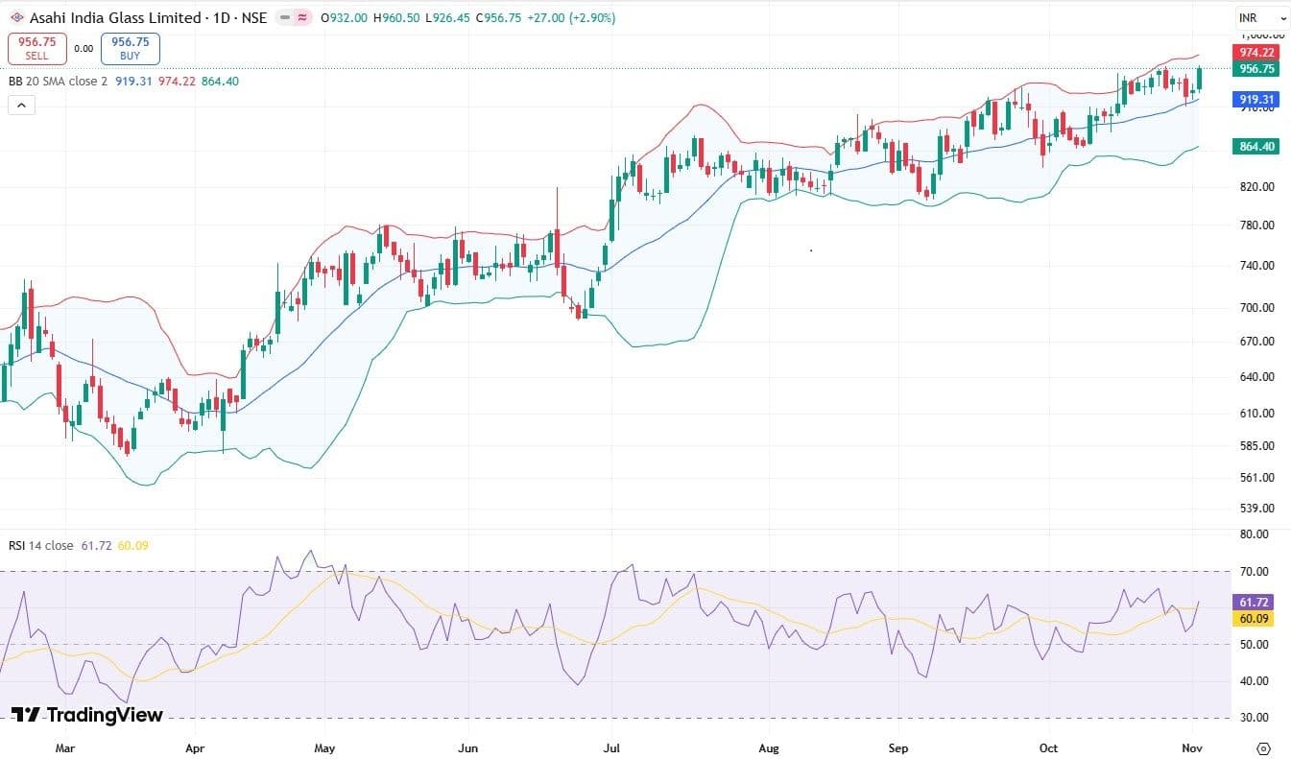Click the TradingView logo

pyautogui.click(x=86, y=715)
